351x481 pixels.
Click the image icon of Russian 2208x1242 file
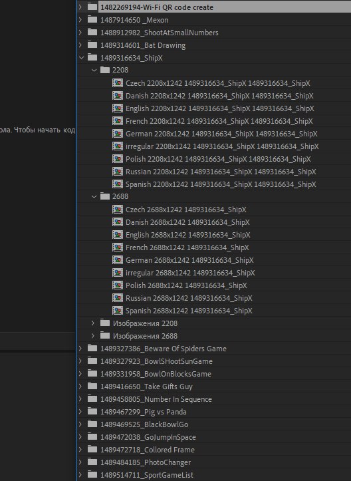click(118, 172)
